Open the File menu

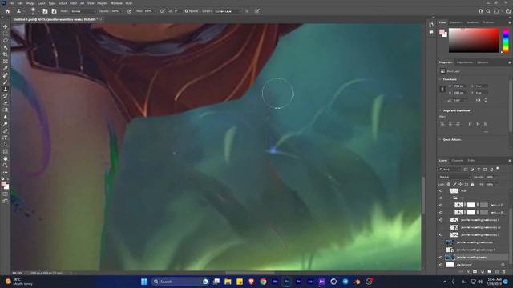[11, 3]
